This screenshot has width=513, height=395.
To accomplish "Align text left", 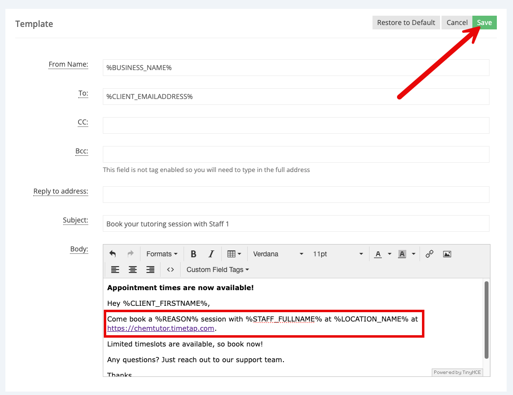I will [x=115, y=270].
